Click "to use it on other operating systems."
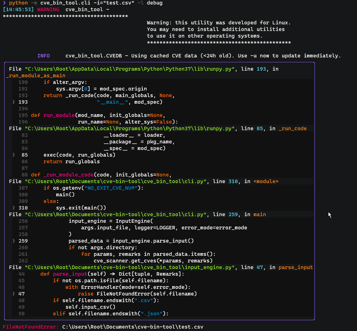This screenshot has height=331, width=357. click(205, 36)
